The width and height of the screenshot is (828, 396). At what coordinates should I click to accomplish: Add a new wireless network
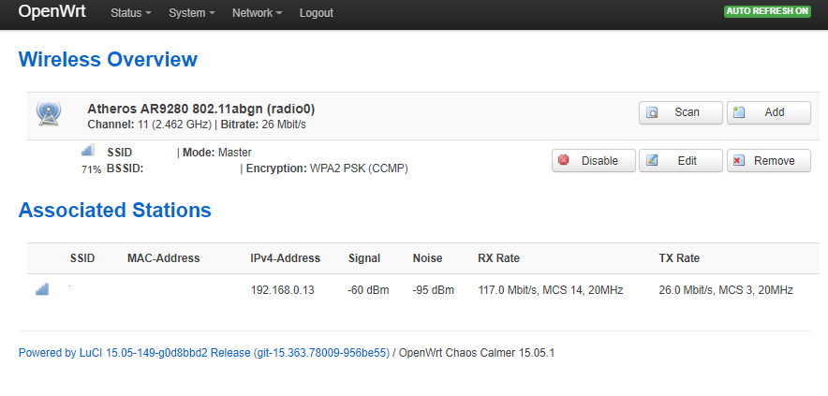coord(768,112)
